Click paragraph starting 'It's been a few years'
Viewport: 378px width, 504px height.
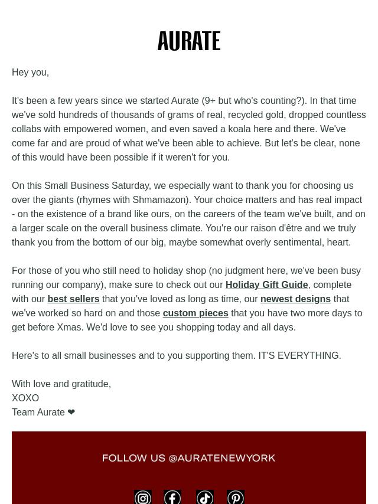(x=189, y=129)
